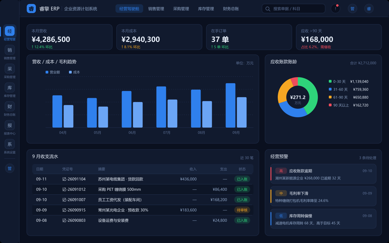Open the notifications alert icon
The image size is (389, 243).
(x=336, y=9)
